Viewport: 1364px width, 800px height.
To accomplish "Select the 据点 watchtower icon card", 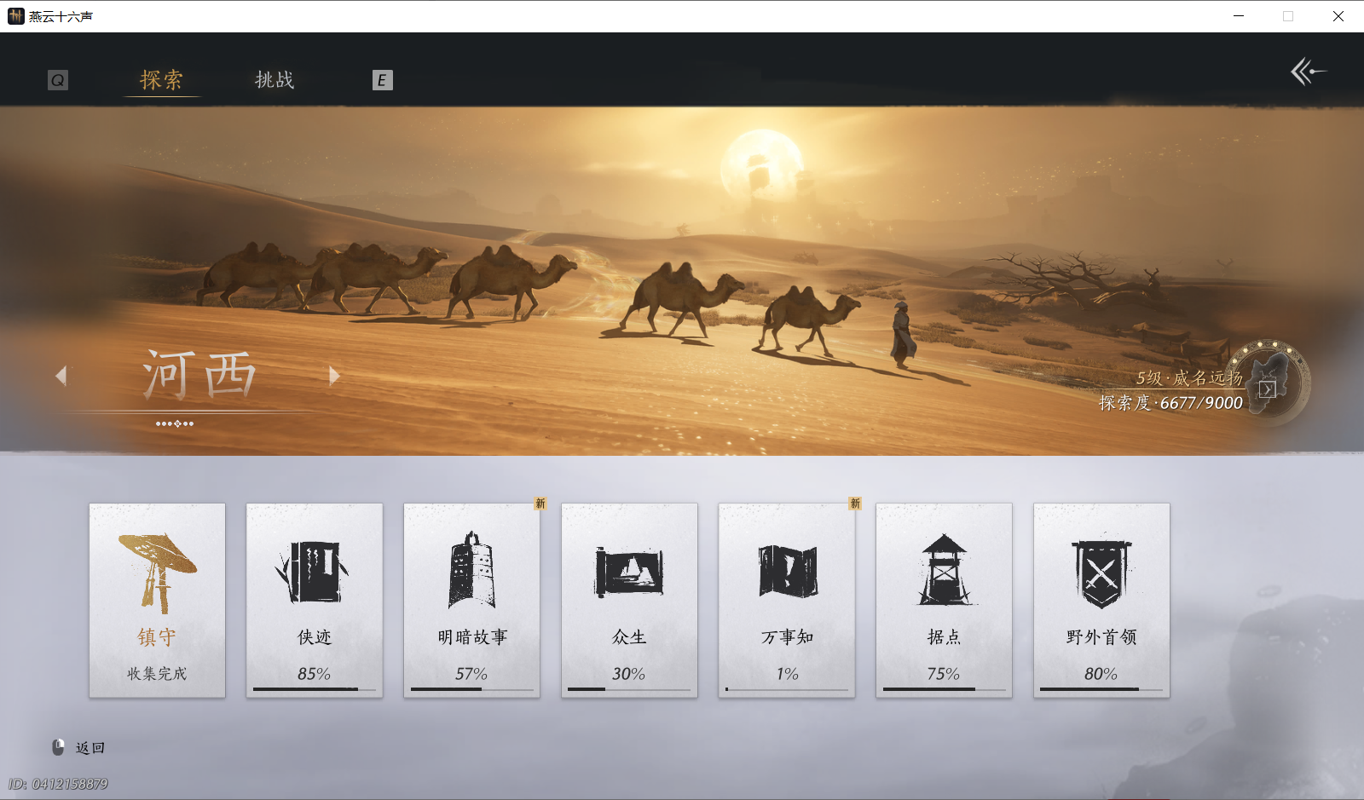I will click(944, 601).
